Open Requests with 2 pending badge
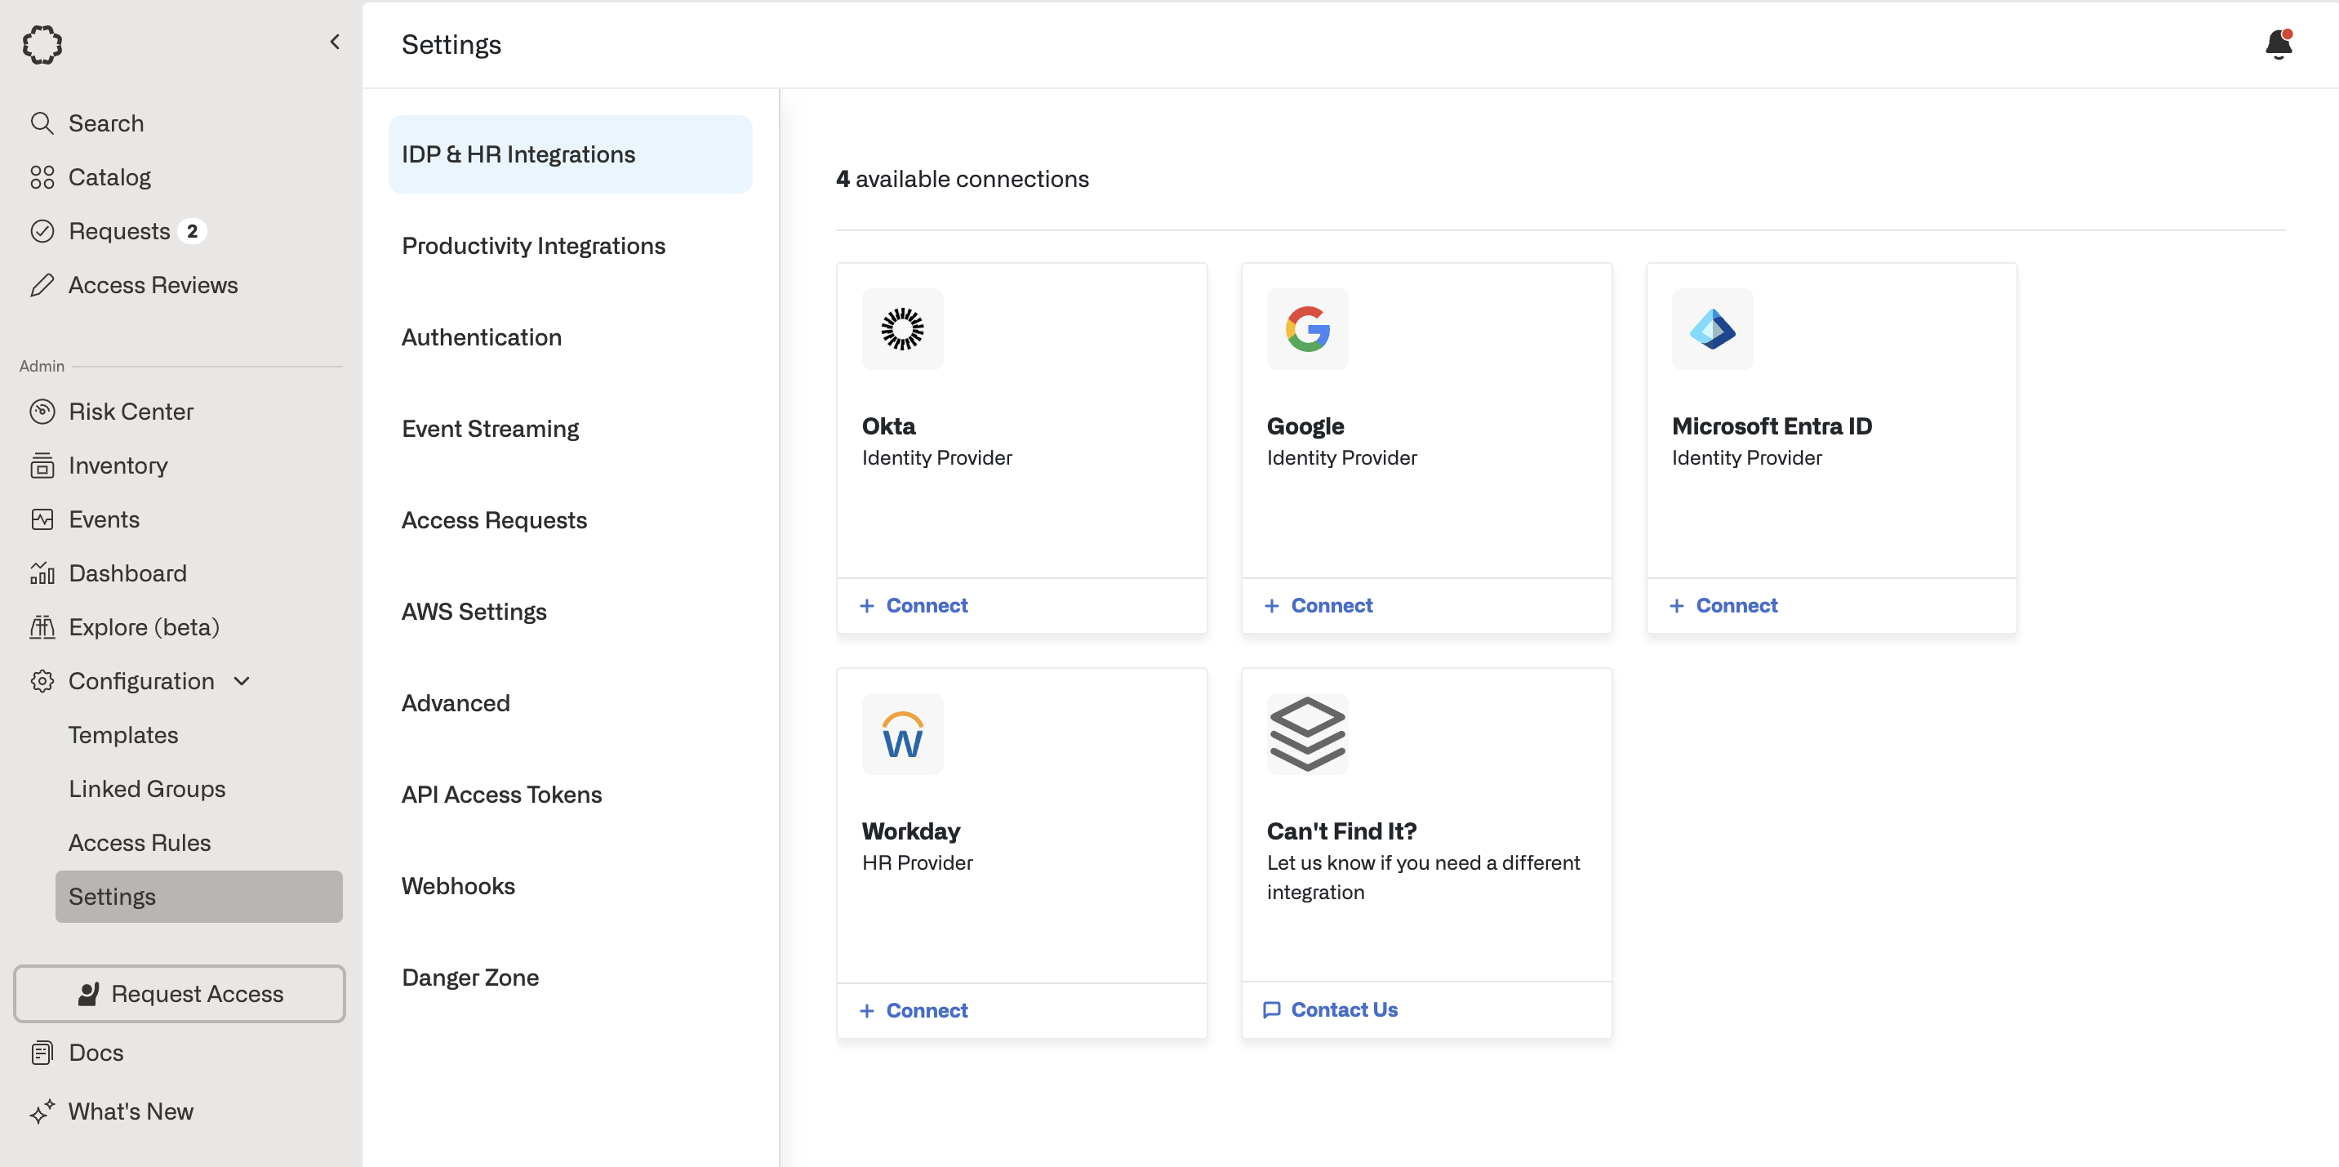The height and width of the screenshot is (1167, 2339). pyautogui.click(x=119, y=230)
